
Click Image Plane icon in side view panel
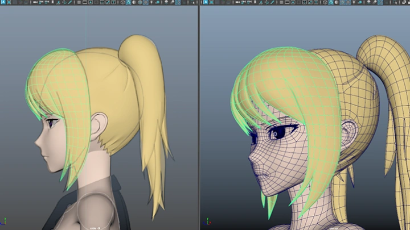(59, 2)
